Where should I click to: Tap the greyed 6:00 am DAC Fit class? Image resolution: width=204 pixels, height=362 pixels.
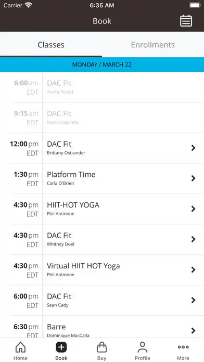107,87
